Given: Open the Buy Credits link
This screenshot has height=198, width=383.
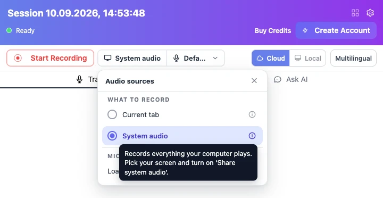Looking at the screenshot, I should point(273,30).
